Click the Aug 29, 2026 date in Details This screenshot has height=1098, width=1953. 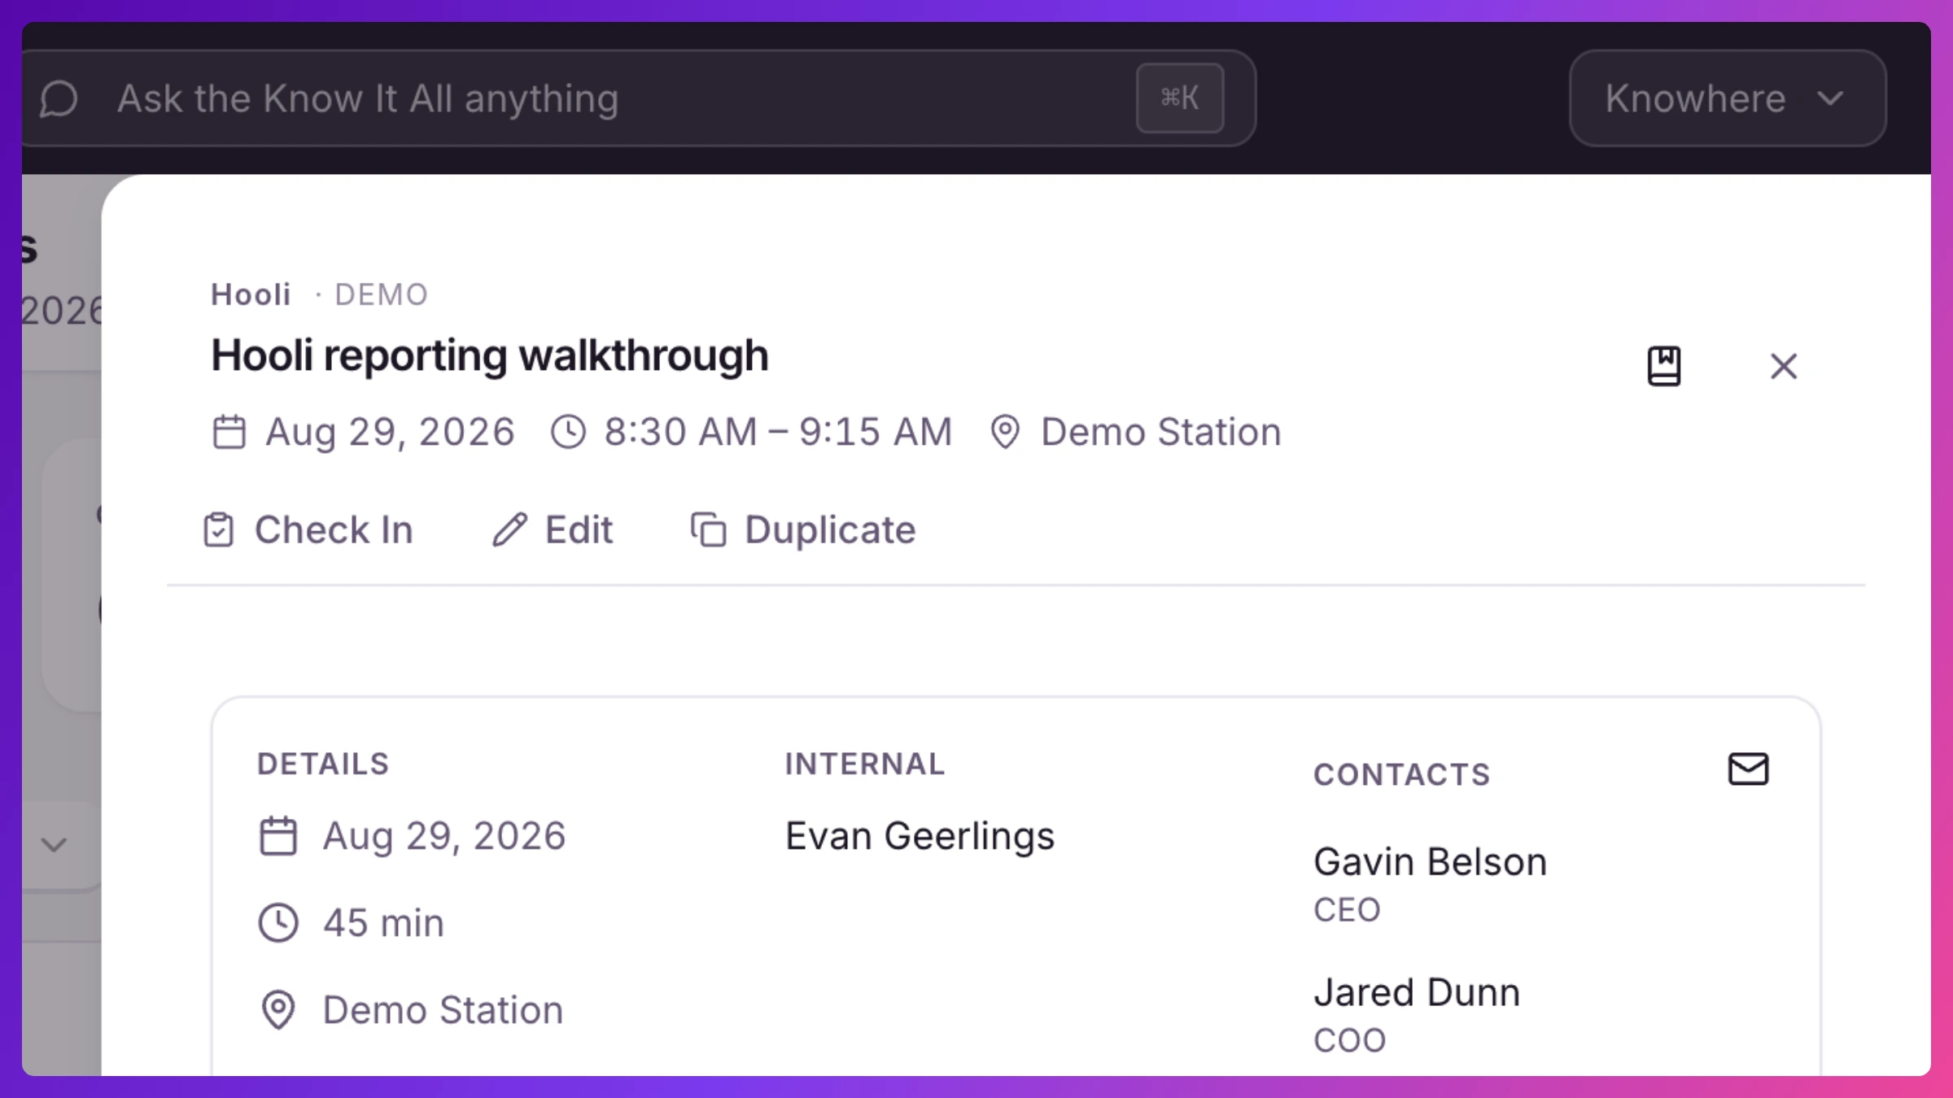click(x=444, y=836)
